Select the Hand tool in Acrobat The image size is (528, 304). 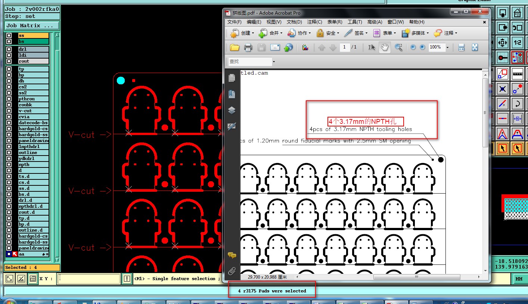pos(385,47)
